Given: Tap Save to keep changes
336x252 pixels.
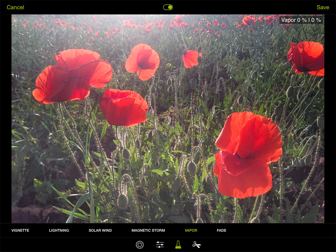Looking at the screenshot, I should (323, 7).
